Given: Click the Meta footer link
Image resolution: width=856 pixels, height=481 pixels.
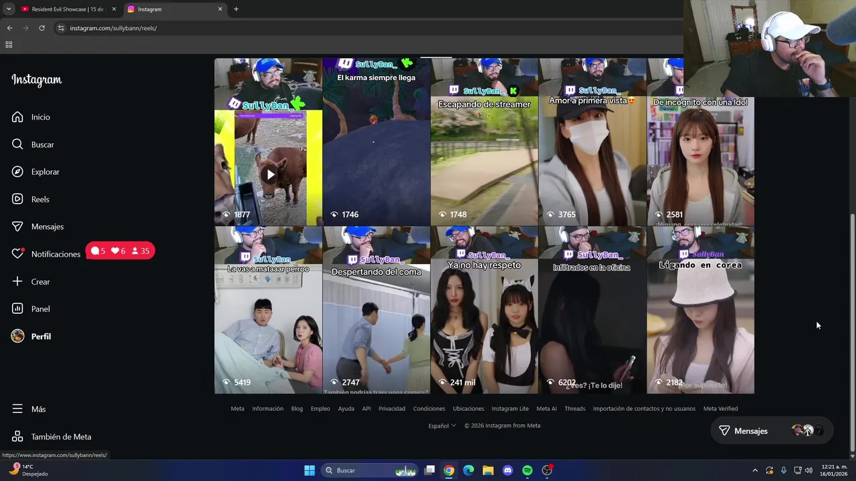Looking at the screenshot, I should (x=237, y=409).
